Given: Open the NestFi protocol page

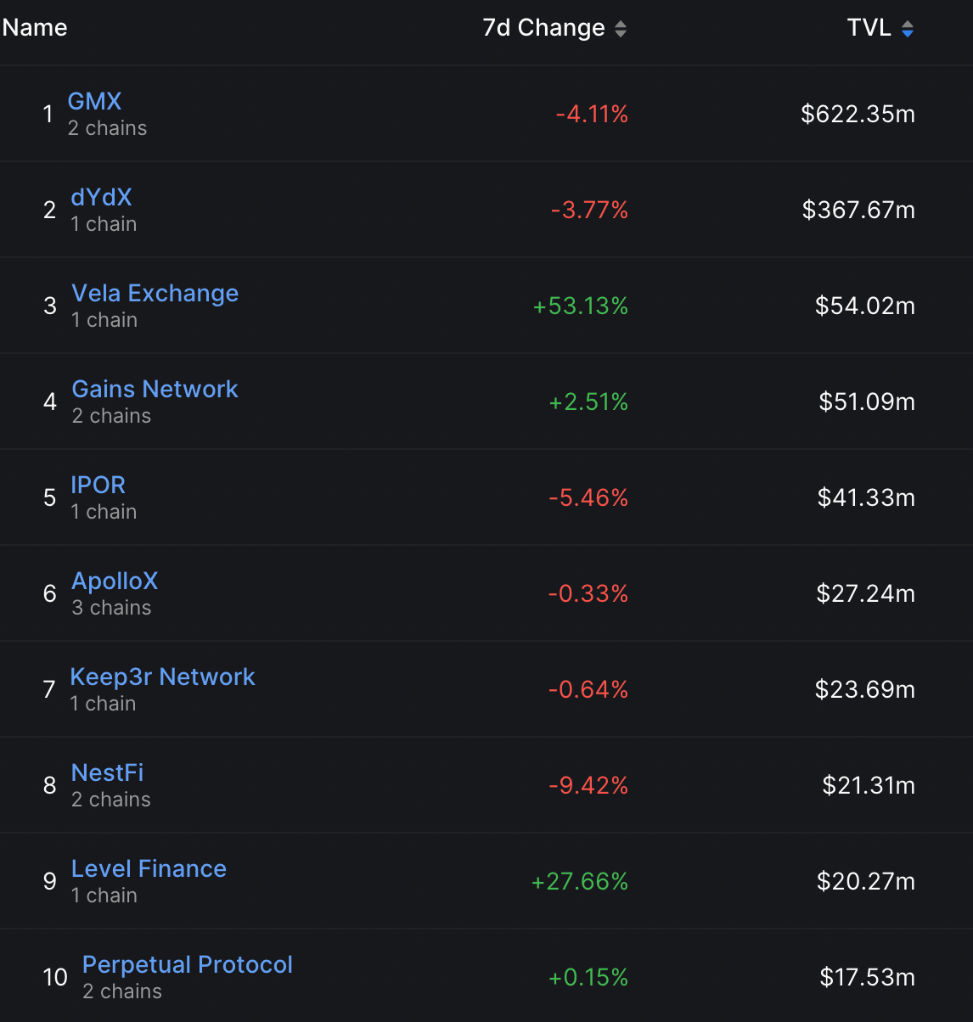Looking at the screenshot, I should (x=107, y=772).
